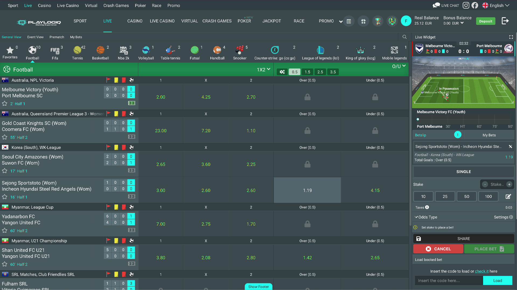The height and width of the screenshot is (290, 517).
Task: Open the Taxes info icon
Action: coord(427,207)
